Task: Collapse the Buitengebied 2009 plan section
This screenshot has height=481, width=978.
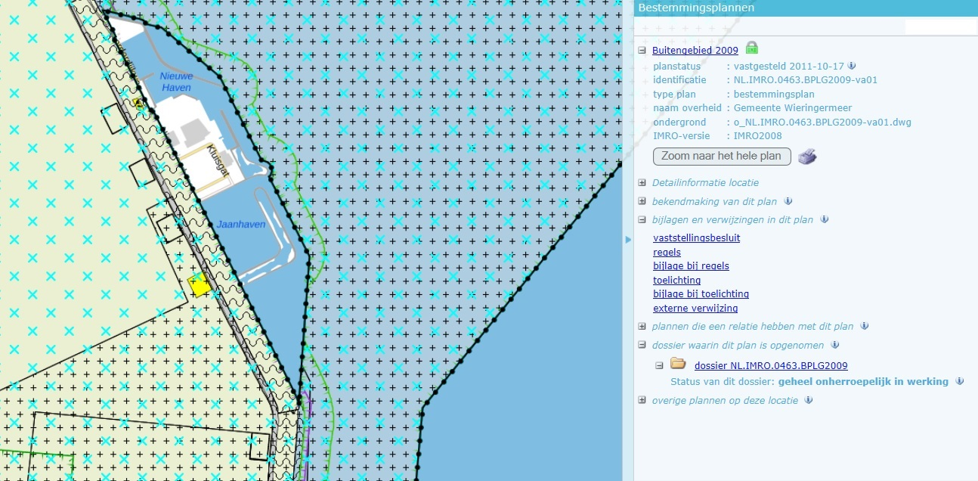Action: coord(642,51)
